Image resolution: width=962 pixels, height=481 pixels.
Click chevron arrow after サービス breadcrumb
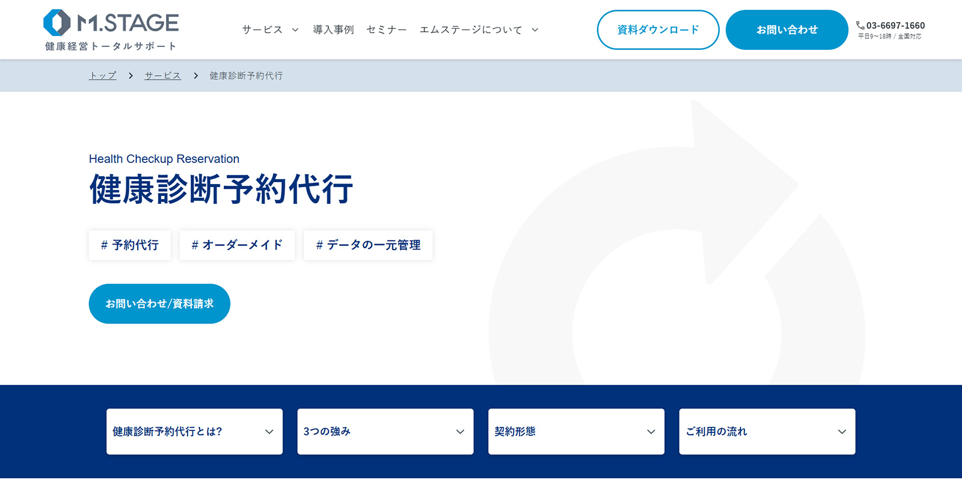(195, 76)
